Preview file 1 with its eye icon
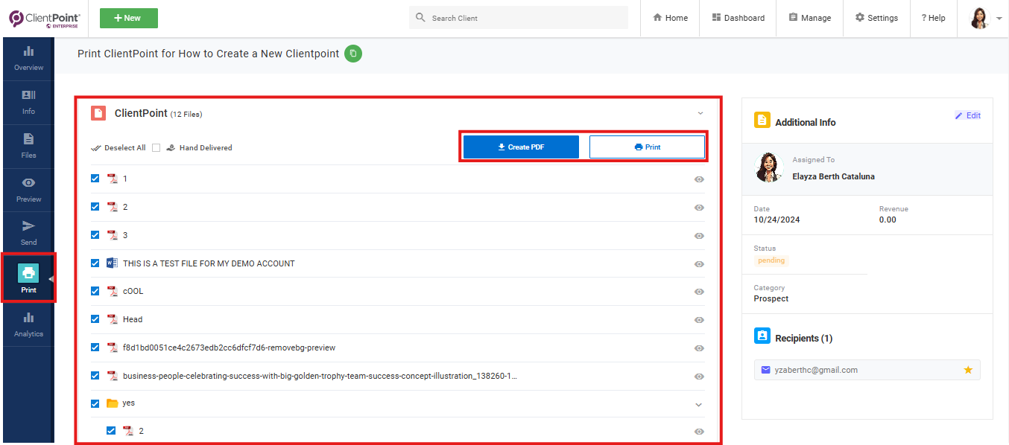Viewport: 1009px width, 445px height. [x=699, y=179]
